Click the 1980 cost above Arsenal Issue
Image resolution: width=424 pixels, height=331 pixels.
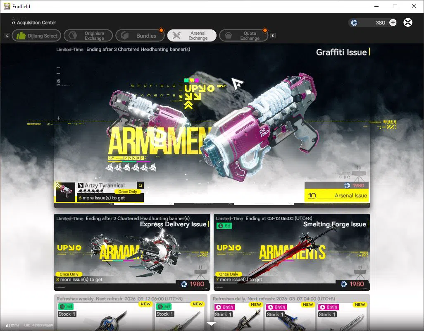click(x=354, y=185)
